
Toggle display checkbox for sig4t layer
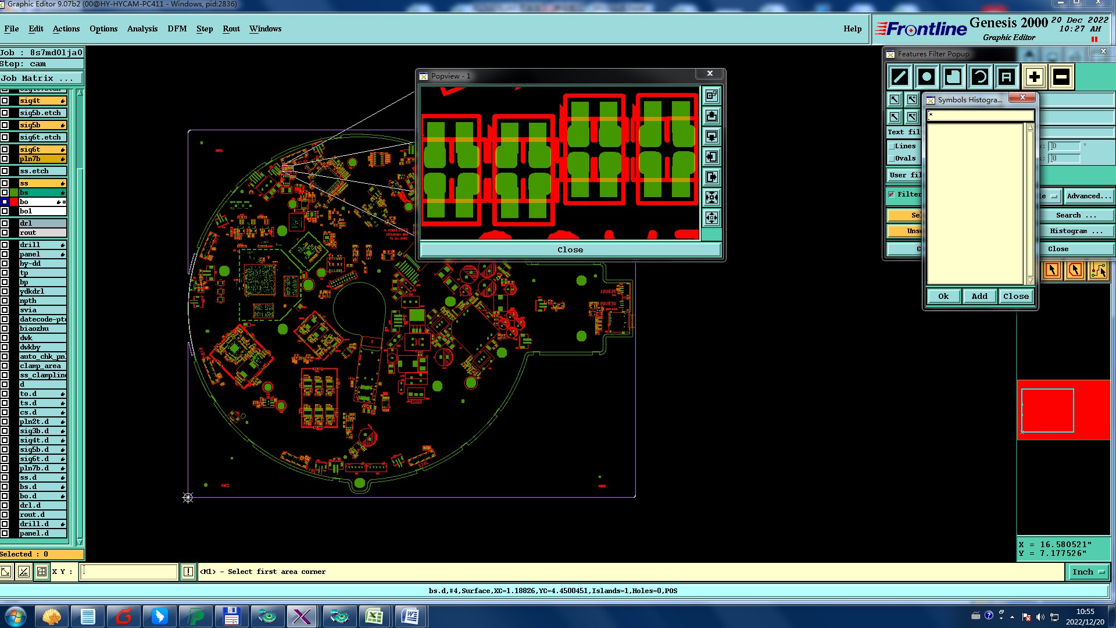coord(5,101)
